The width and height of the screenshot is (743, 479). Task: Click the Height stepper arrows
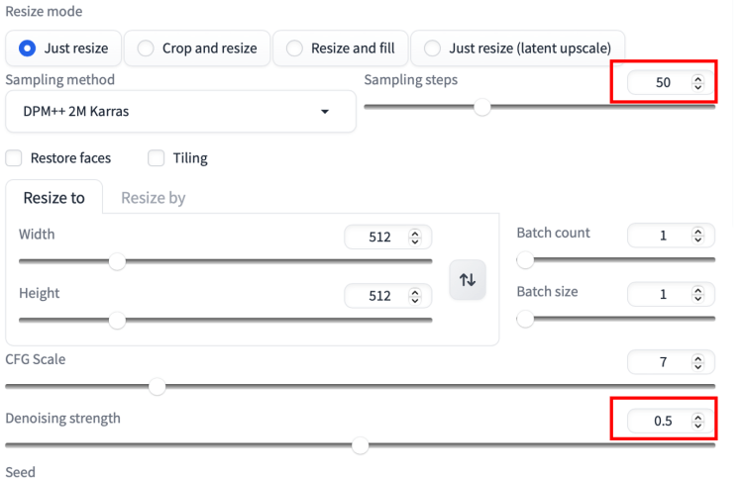[415, 296]
